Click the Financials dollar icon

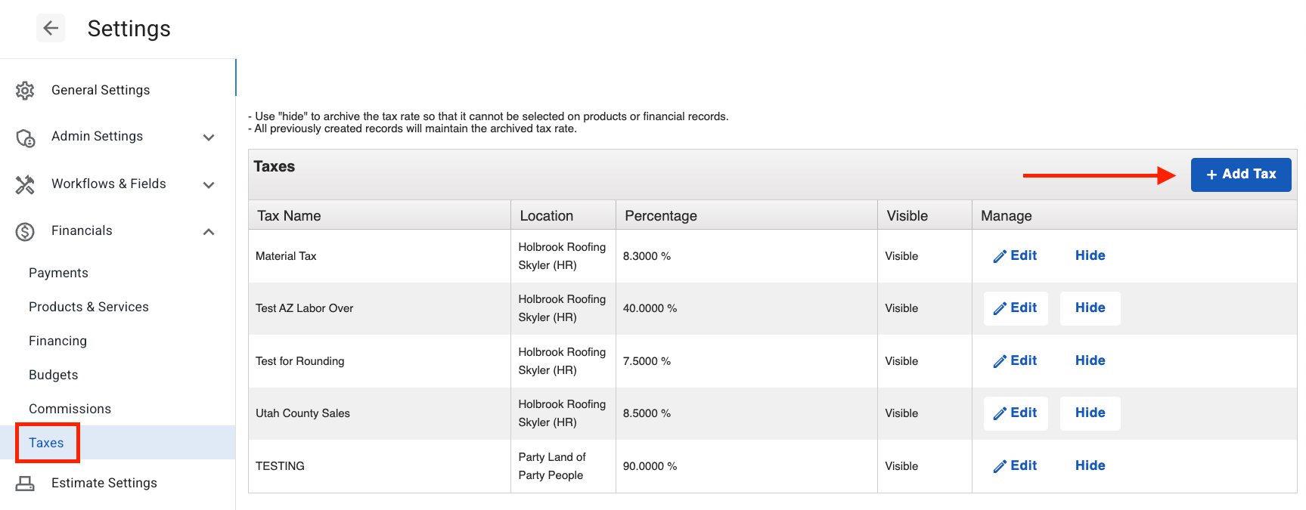(25, 231)
